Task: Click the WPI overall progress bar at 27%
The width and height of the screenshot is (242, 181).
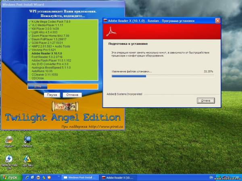Action: (63, 87)
